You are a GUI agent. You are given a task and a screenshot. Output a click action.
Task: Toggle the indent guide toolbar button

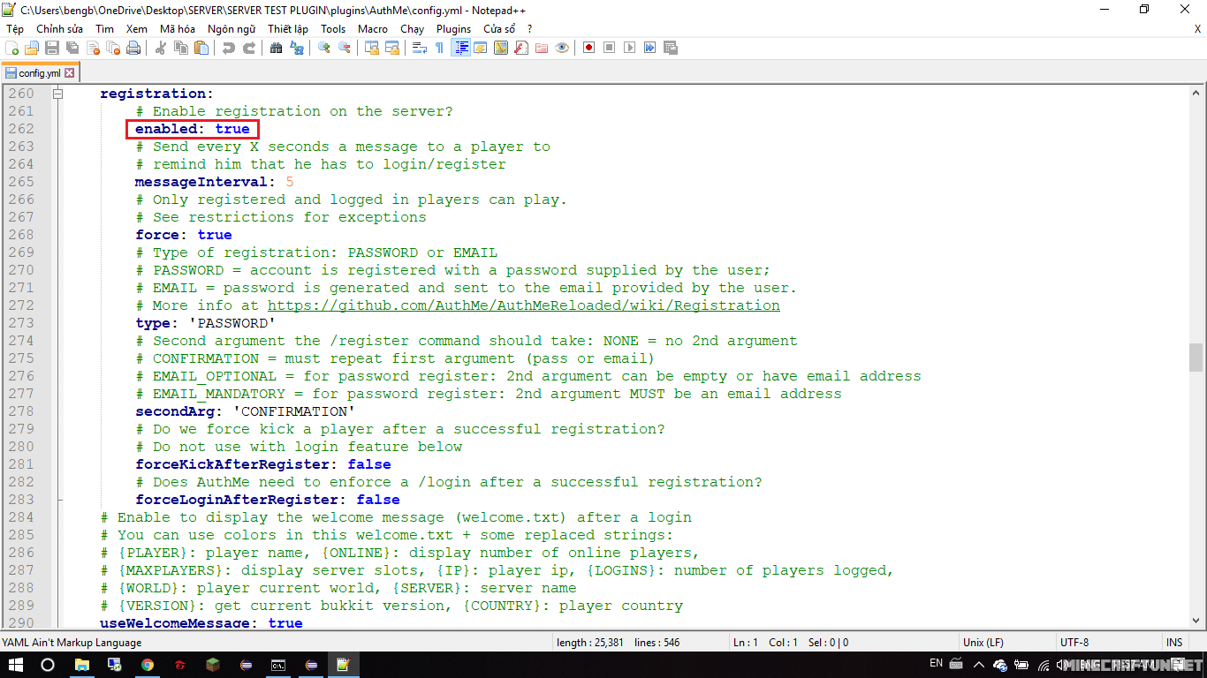[460, 48]
